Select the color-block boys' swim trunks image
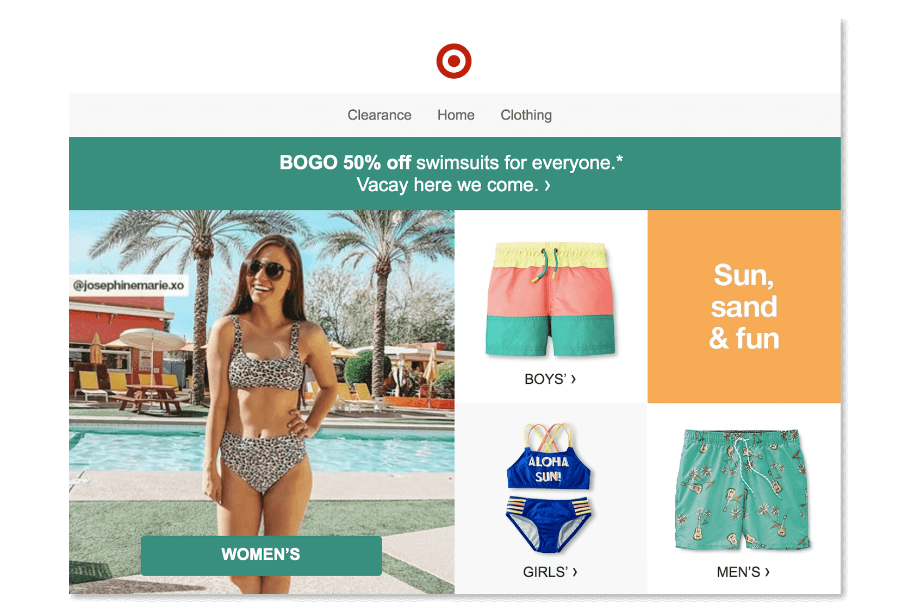 tap(550, 299)
